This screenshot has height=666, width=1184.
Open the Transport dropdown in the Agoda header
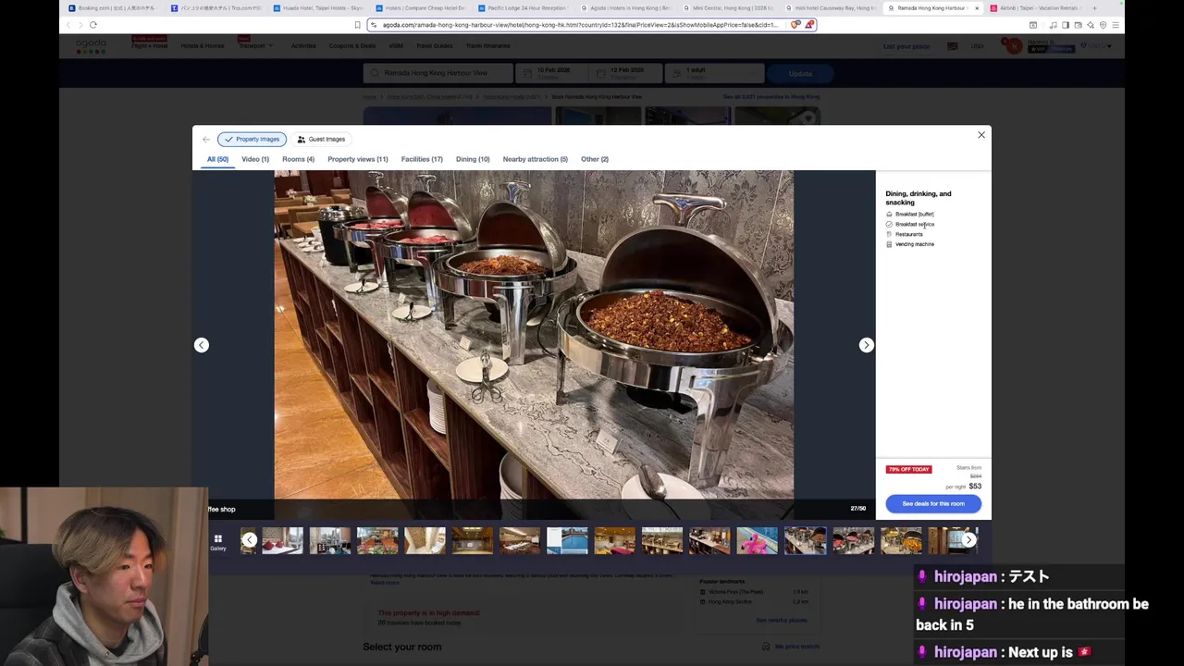pos(255,46)
